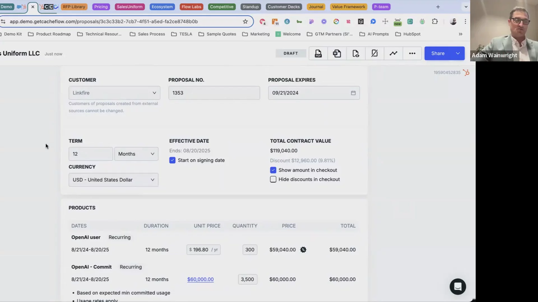This screenshot has width=538, height=302.
Task: Uncheck Show amount in checkout
Action: (273, 170)
